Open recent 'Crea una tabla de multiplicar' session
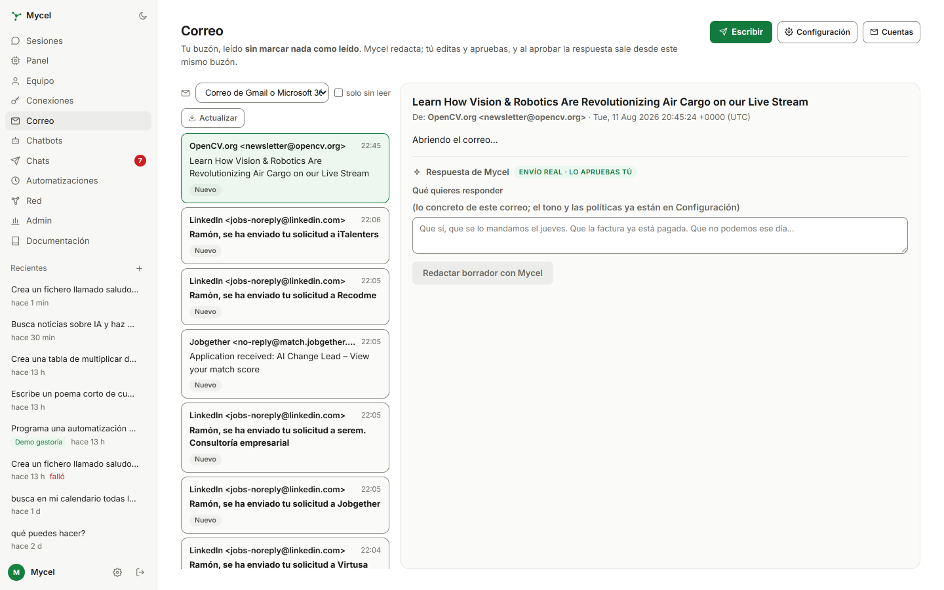This screenshot has width=944, height=590. pos(79,365)
